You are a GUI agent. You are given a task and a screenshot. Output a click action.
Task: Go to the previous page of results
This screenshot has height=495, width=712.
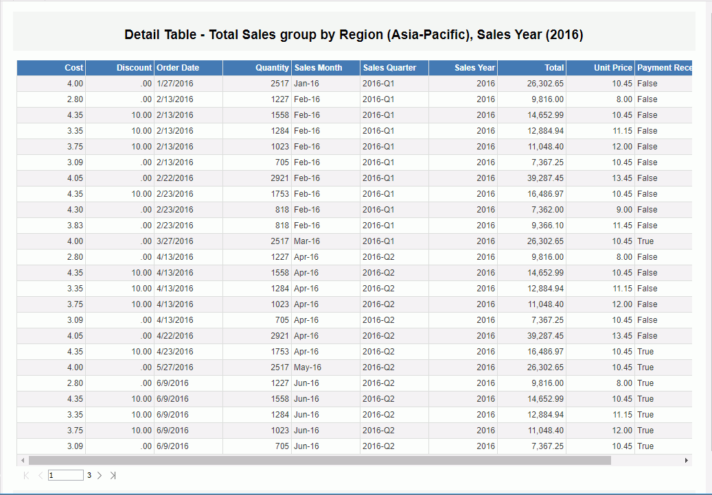coord(40,475)
